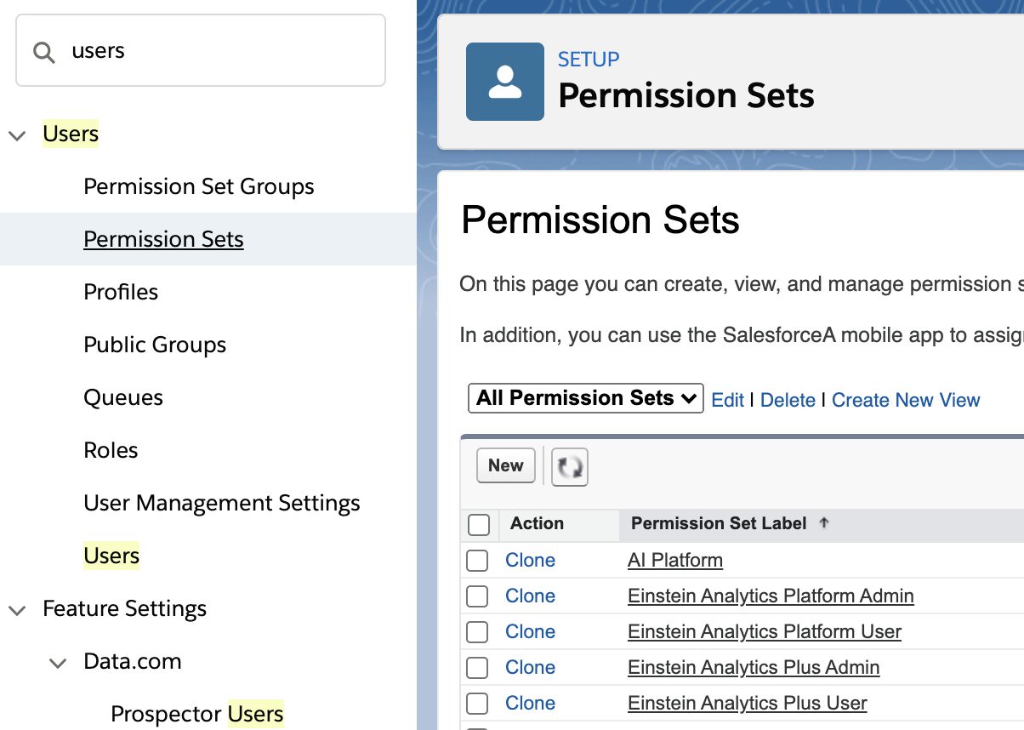
Task: Click the Data.com tree label
Action: pyautogui.click(x=133, y=661)
